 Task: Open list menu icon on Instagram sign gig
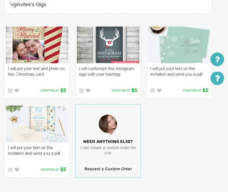(82, 91)
